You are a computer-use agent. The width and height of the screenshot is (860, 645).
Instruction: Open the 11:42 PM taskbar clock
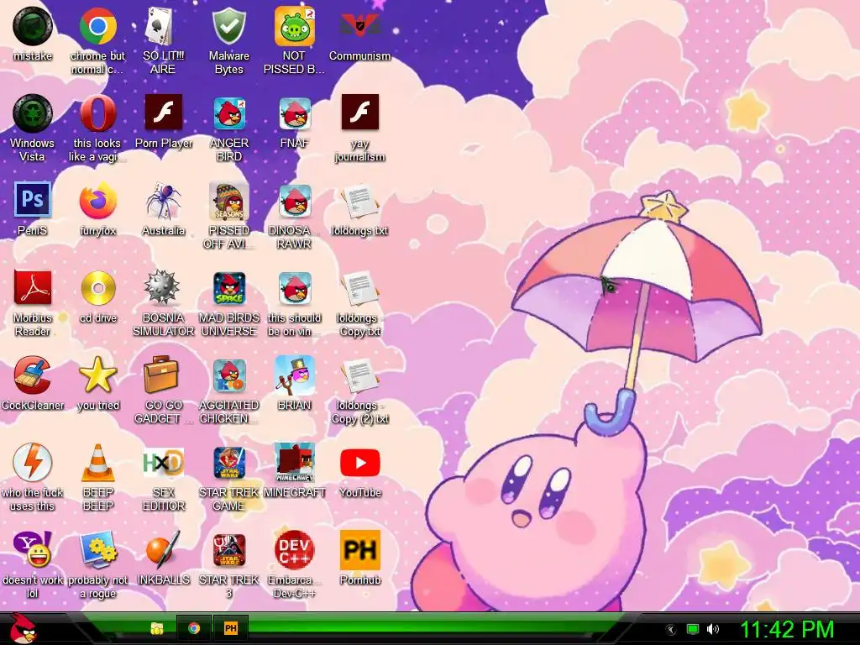click(x=787, y=629)
